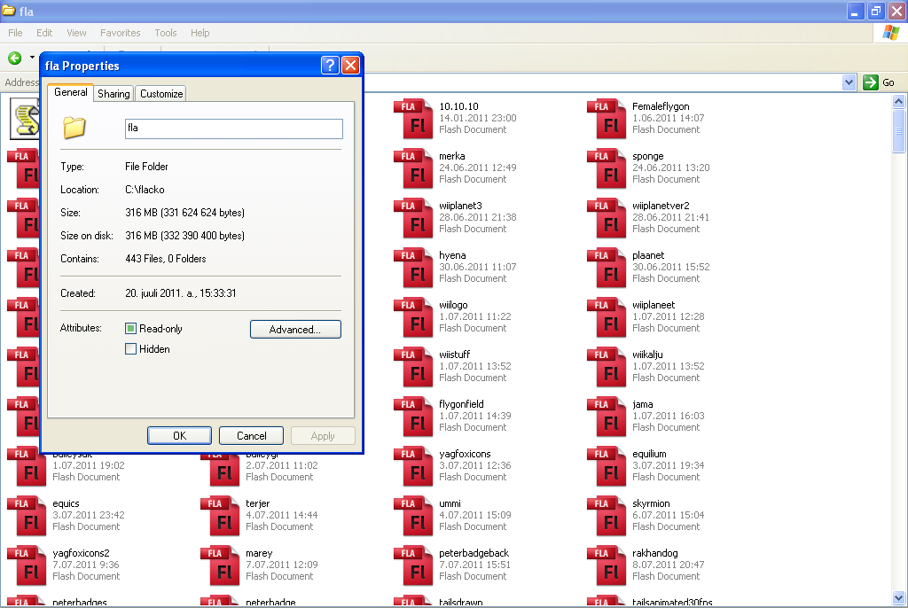908x608 pixels.
Task: Confirm properties with the OK button
Action: point(179,436)
